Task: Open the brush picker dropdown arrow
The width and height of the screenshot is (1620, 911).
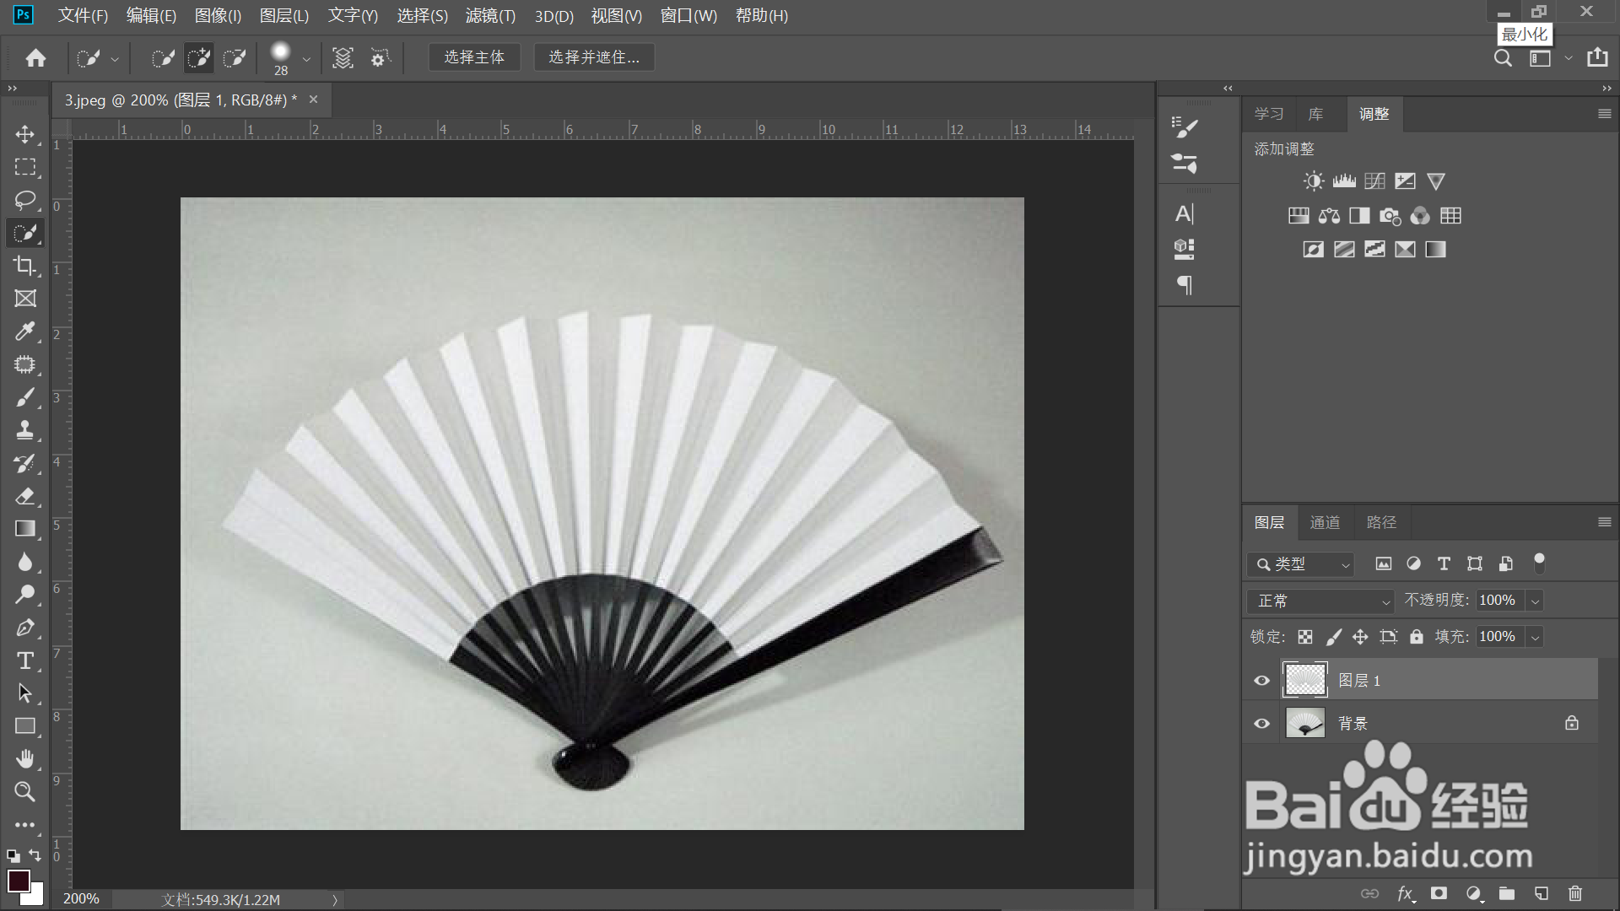Action: (306, 59)
